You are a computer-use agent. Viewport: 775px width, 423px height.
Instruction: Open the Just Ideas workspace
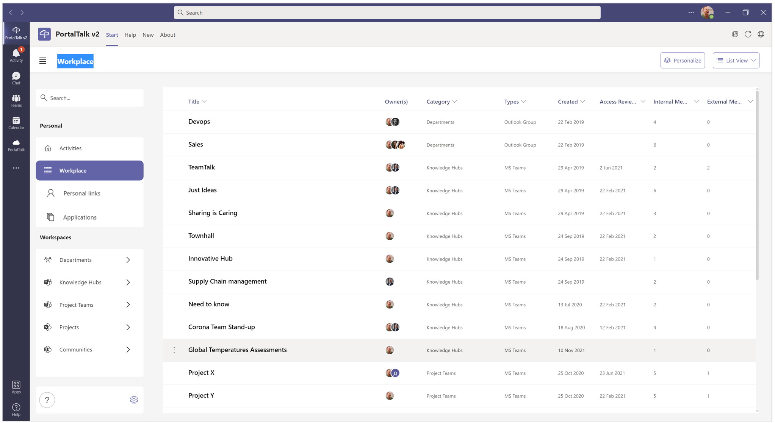click(x=202, y=190)
